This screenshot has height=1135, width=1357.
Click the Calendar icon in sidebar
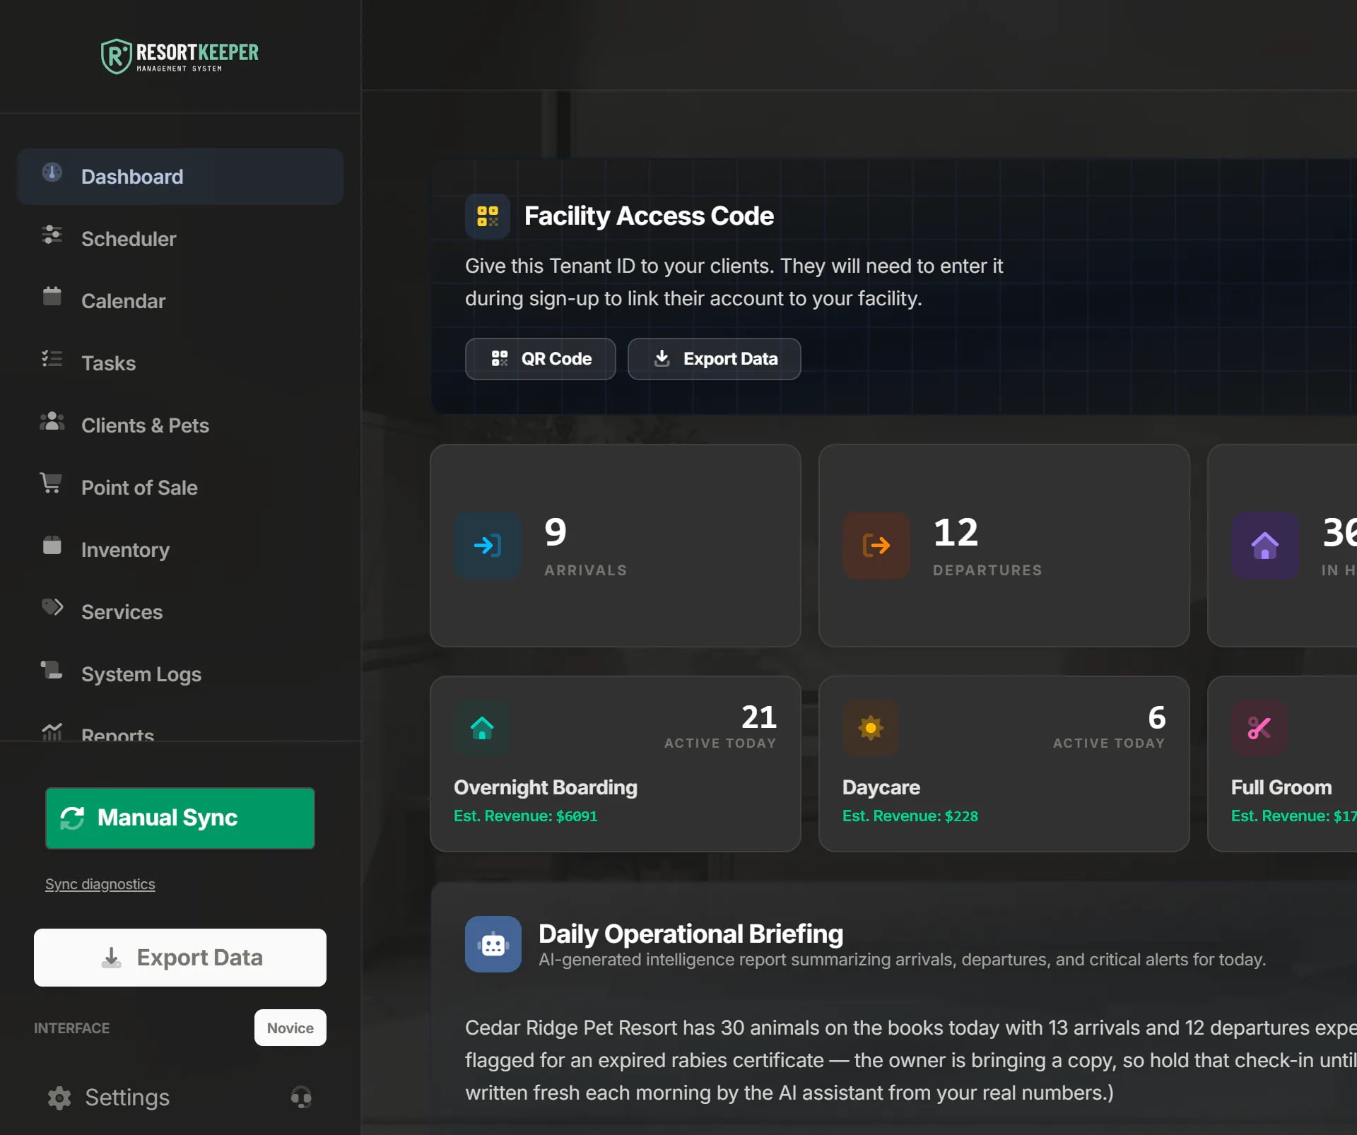click(52, 297)
